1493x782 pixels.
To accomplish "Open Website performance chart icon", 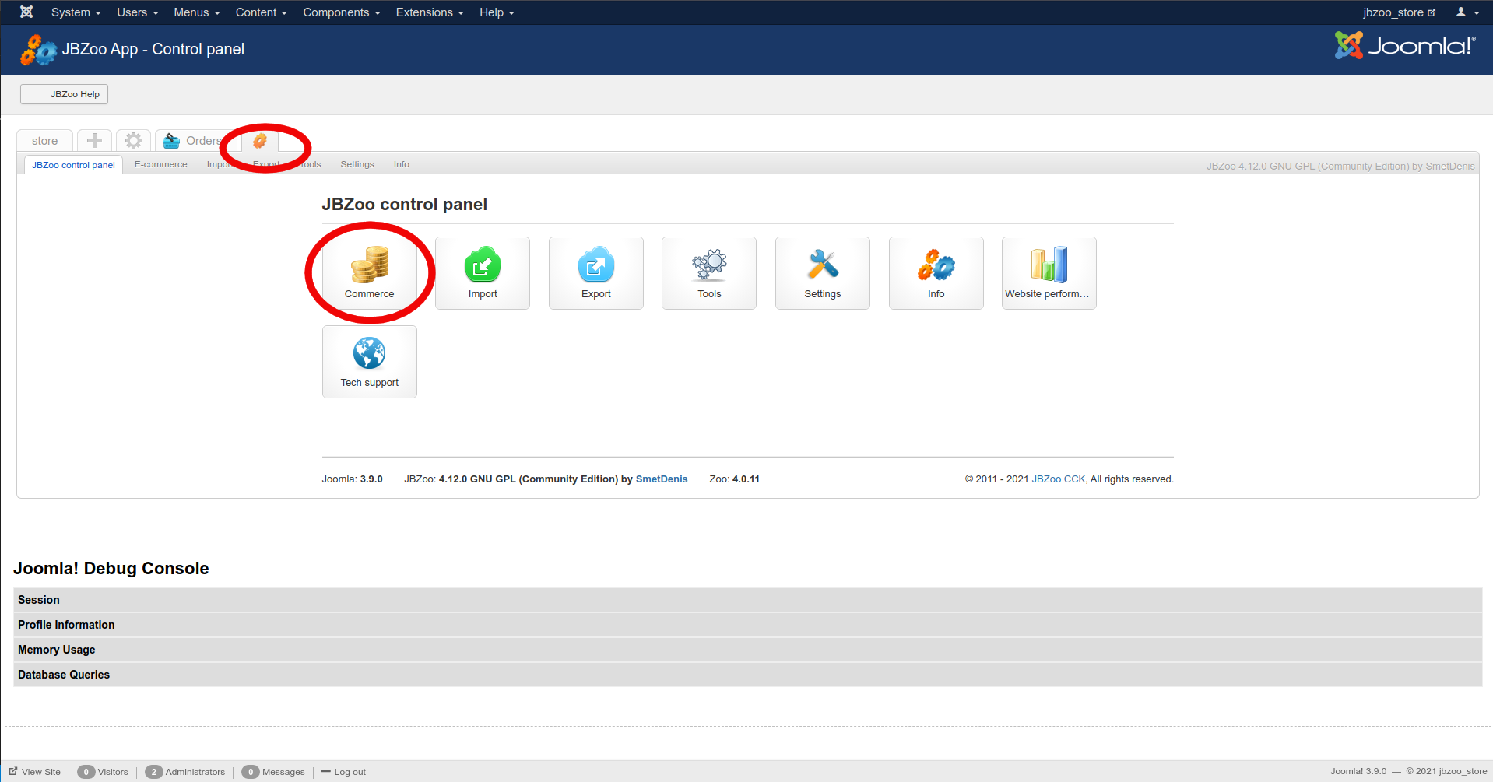I will tap(1049, 273).
